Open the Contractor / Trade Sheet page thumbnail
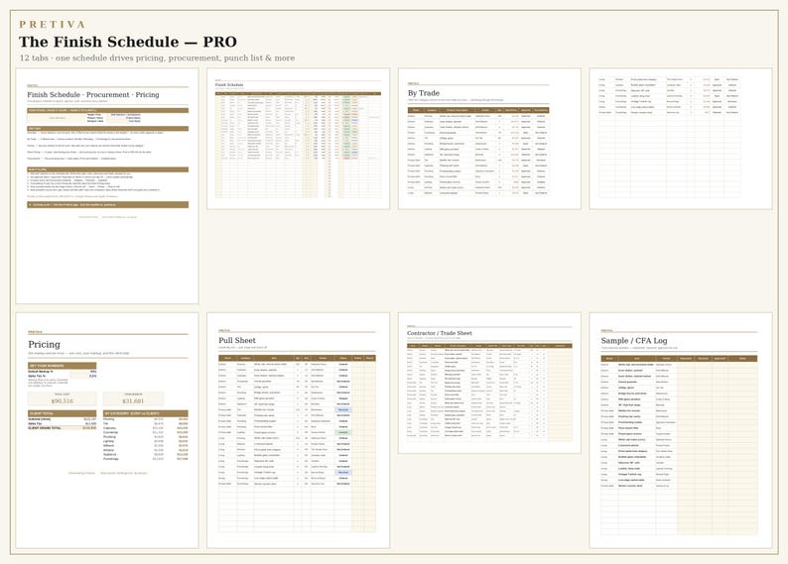The height and width of the screenshot is (564, 788). [489, 384]
